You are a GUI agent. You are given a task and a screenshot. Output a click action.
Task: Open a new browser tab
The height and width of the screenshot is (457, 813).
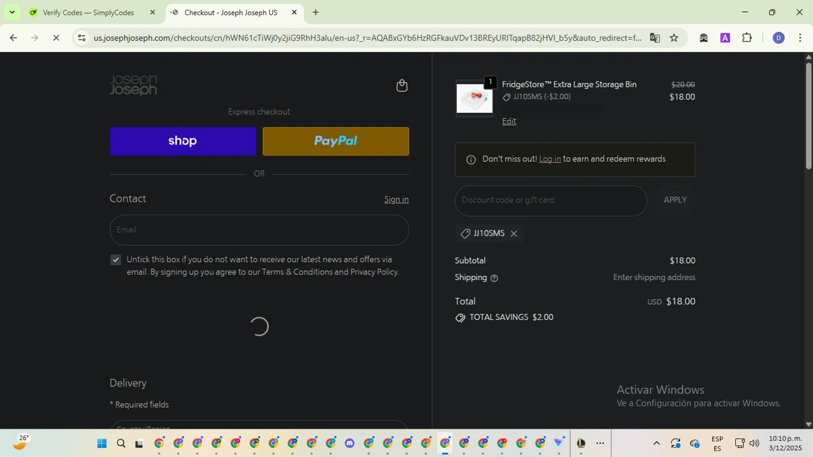(315, 12)
